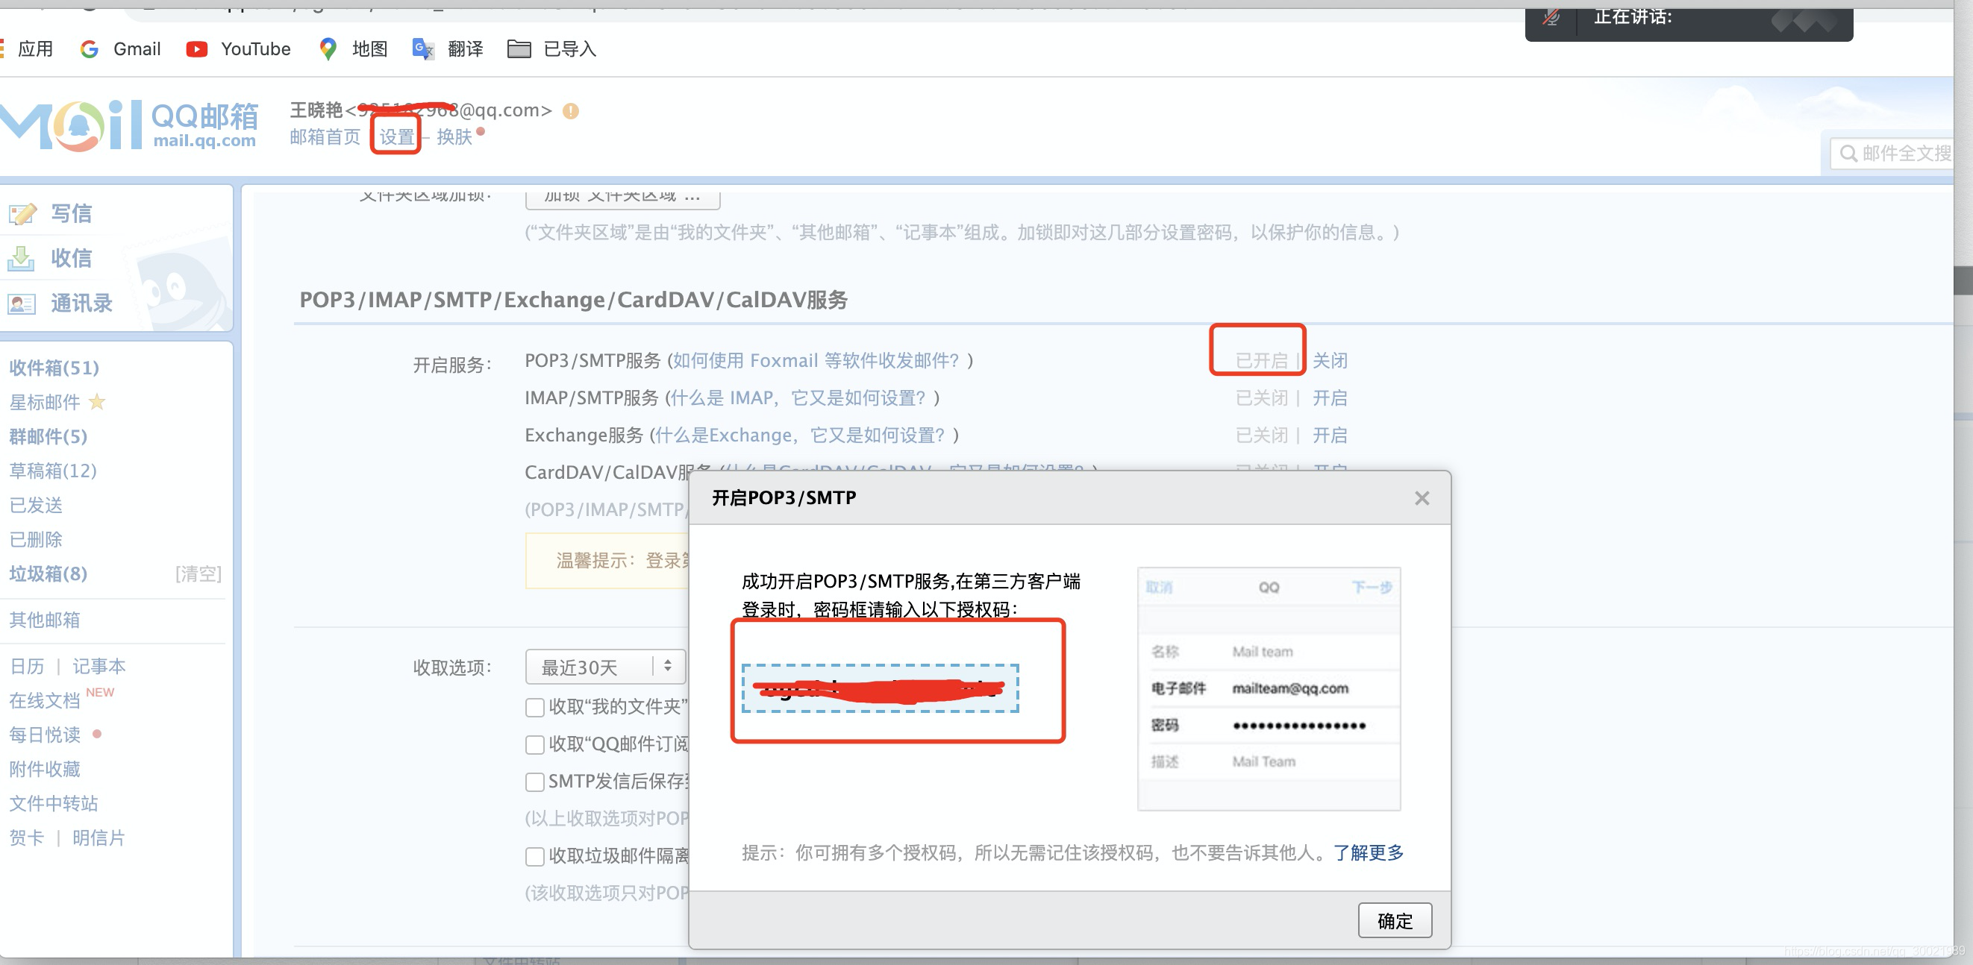Open 设置 settings link
The height and width of the screenshot is (965, 1973).
click(x=397, y=137)
